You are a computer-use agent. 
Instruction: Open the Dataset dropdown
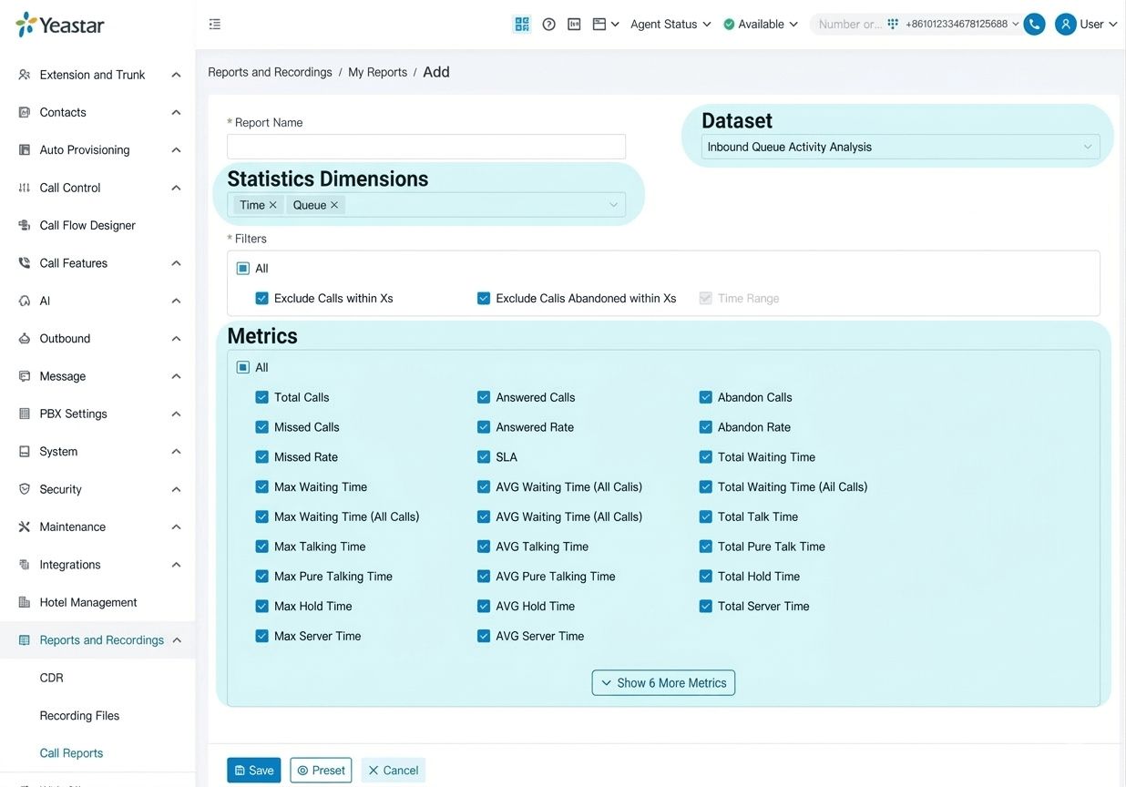[900, 147]
